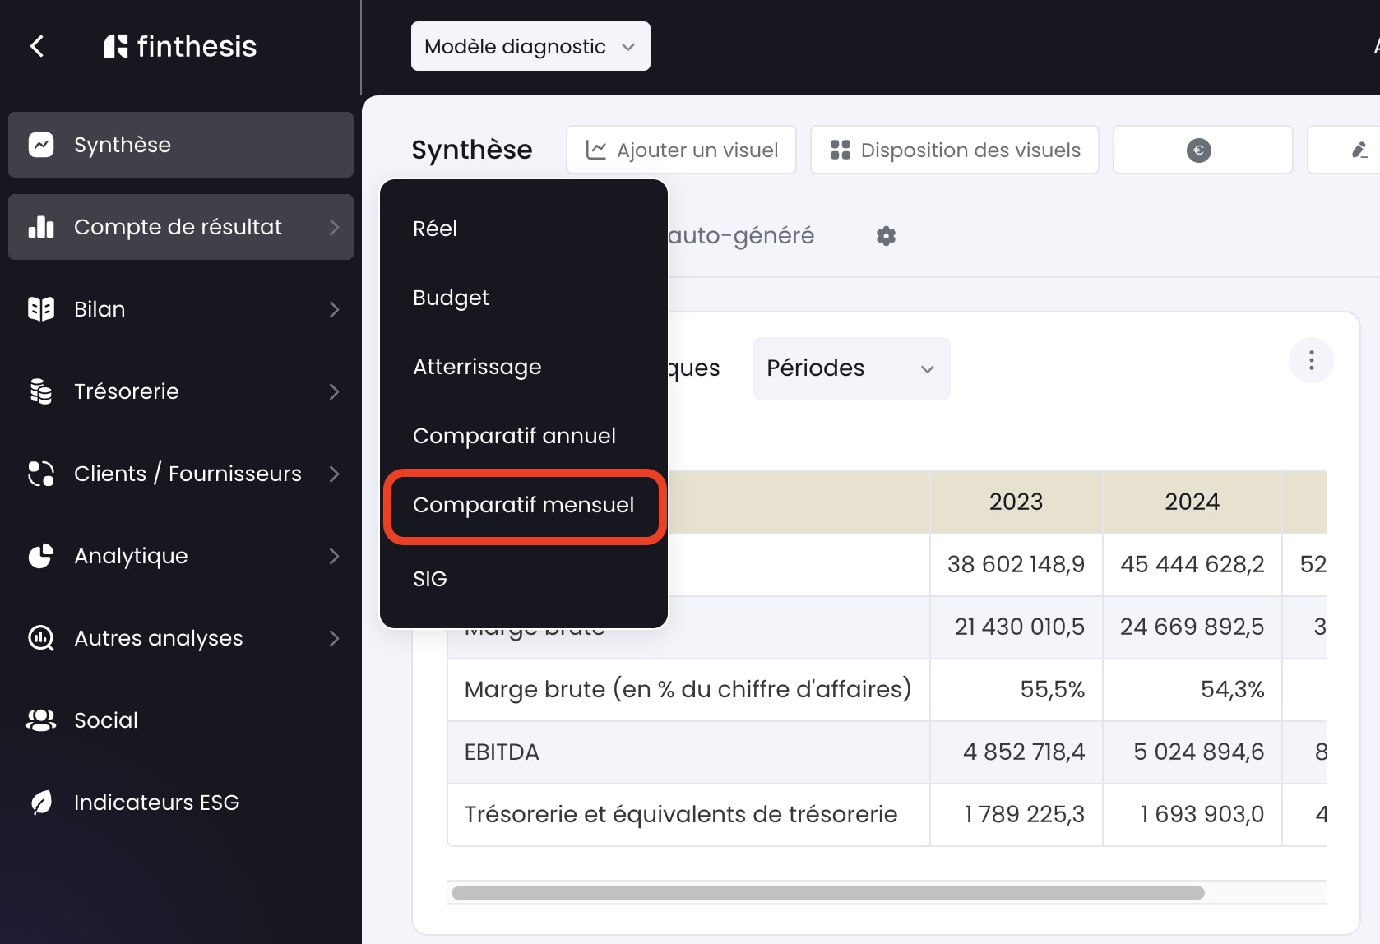The width and height of the screenshot is (1380, 944).
Task: Open the Bilan book icon
Action: click(39, 309)
